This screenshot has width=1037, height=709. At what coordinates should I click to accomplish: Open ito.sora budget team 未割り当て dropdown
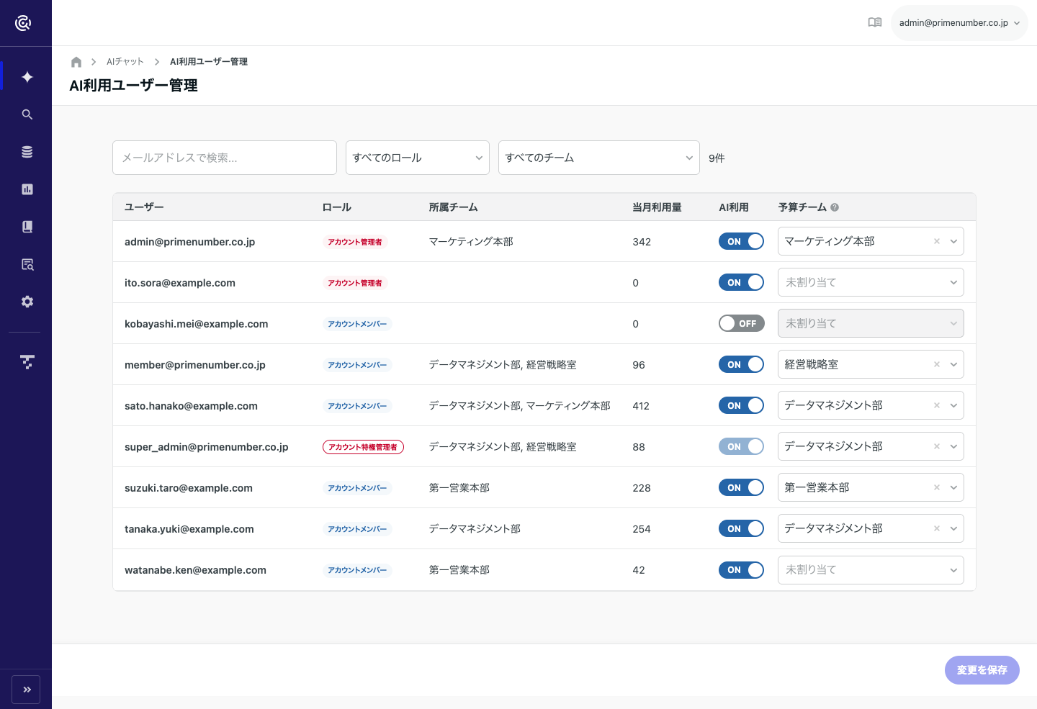(871, 282)
